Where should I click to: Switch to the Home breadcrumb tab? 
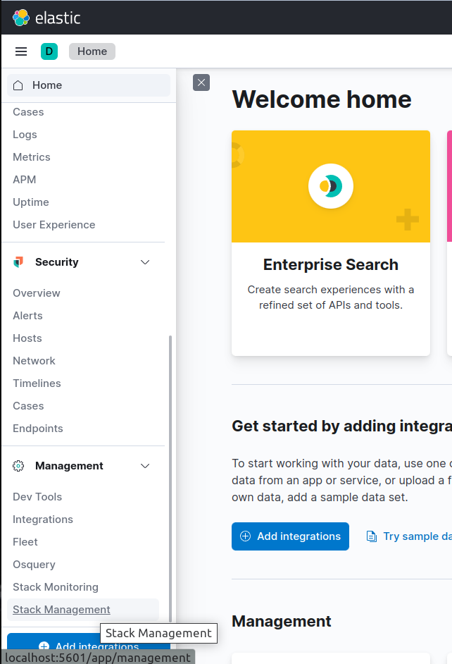point(92,51)
